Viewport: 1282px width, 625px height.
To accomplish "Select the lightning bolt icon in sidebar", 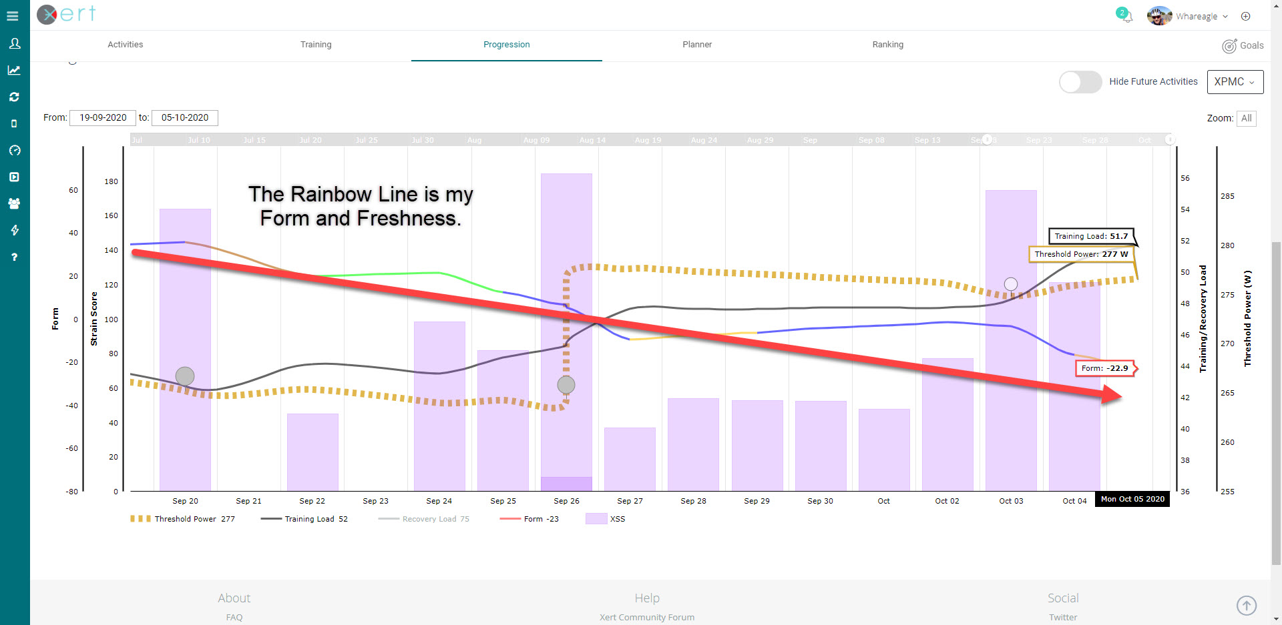I will pyautogui.click(x=14, y=230).
